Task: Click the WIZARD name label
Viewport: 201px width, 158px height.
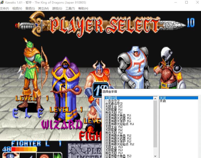Action: (x=61, y=124)
